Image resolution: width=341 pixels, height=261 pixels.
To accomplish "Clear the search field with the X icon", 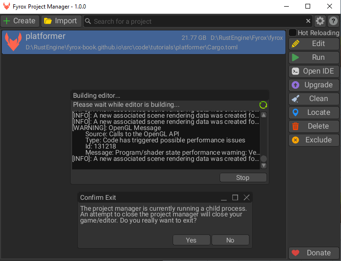I will click(308, 21).
